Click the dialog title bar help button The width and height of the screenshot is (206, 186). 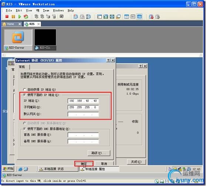108,60
